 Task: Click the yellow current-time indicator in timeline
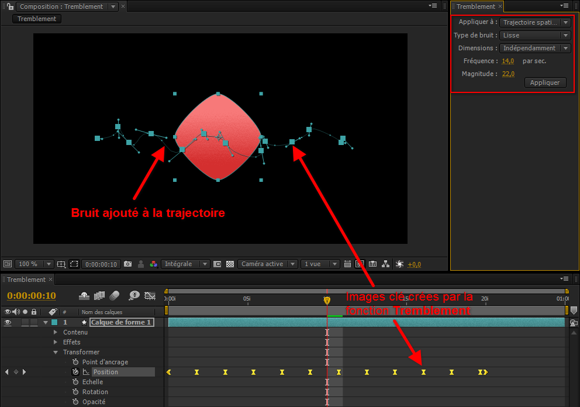tap(327, 300)
